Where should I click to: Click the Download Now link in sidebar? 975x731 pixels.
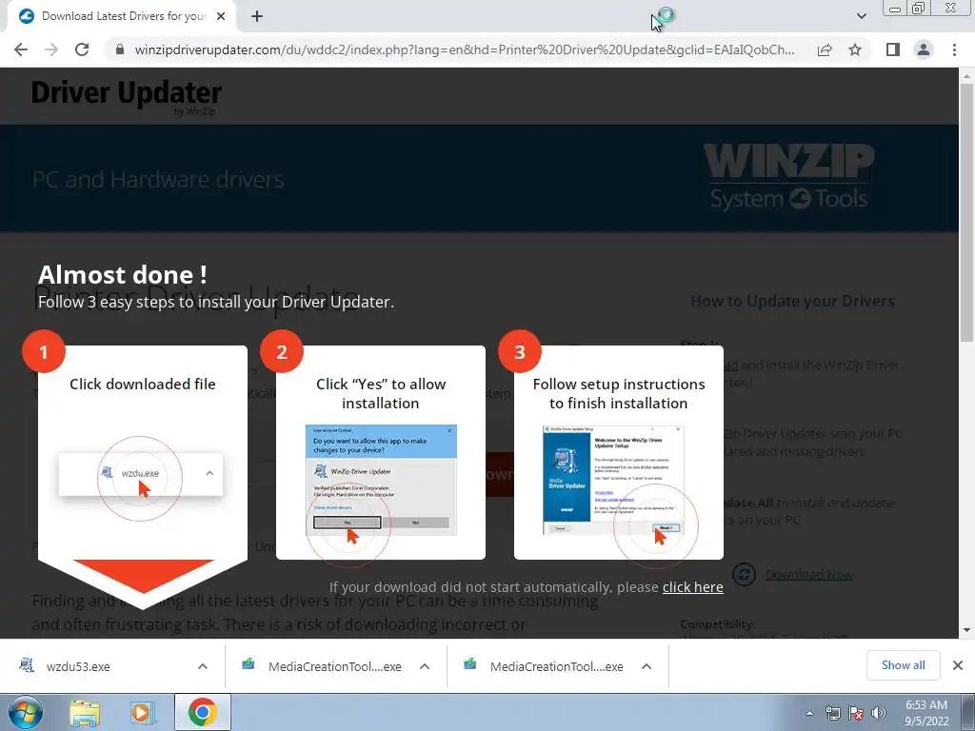tap(809, 574)
